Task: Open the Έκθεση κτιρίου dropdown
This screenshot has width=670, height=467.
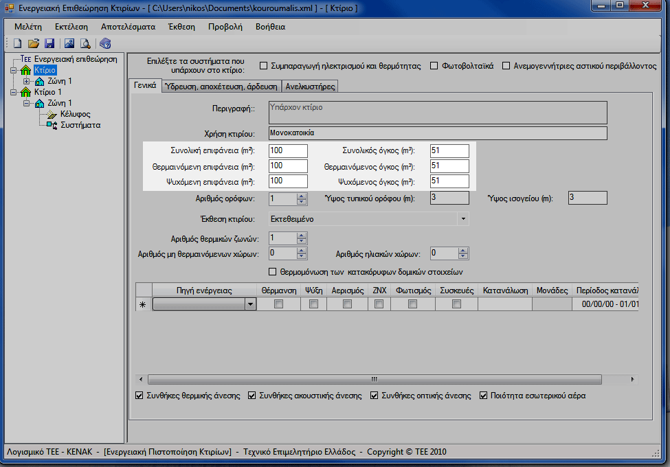Action: 464,218
